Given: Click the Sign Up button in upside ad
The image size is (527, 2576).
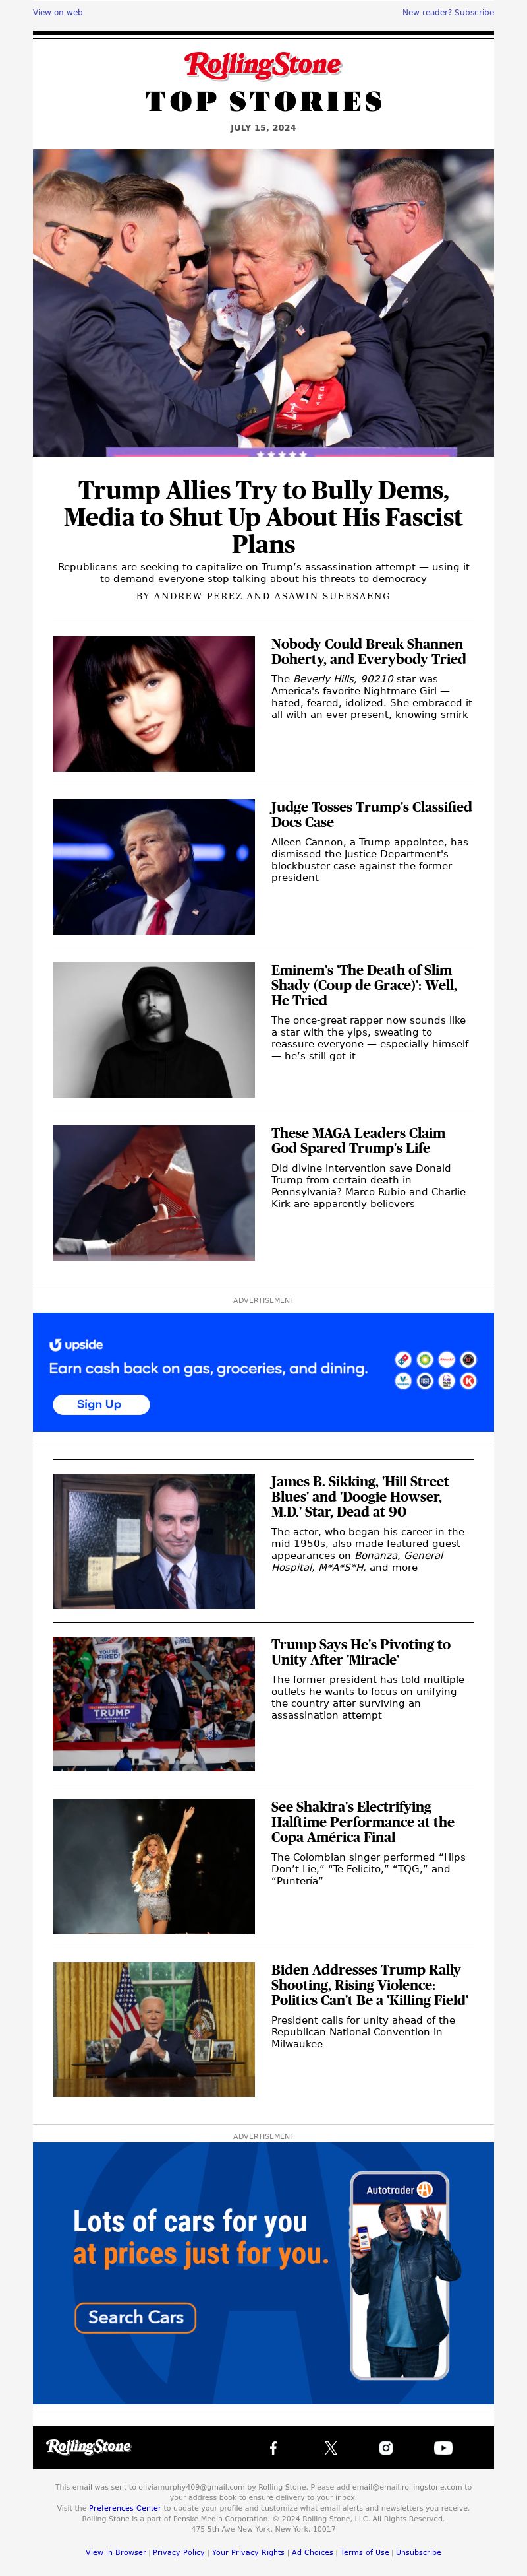Looking at the screenshot, I should [x=100, y=1404].
